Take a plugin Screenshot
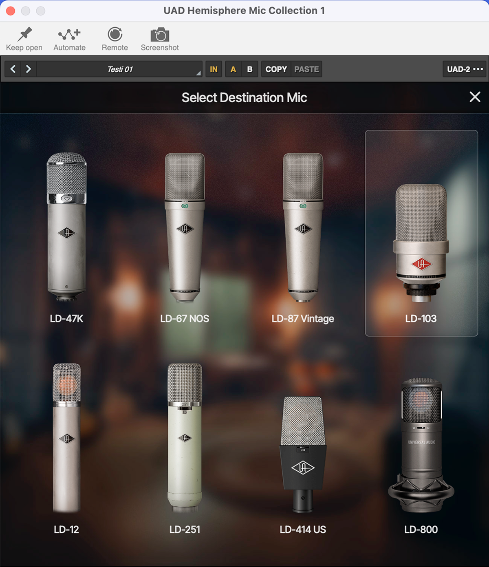 coord(160,39)
